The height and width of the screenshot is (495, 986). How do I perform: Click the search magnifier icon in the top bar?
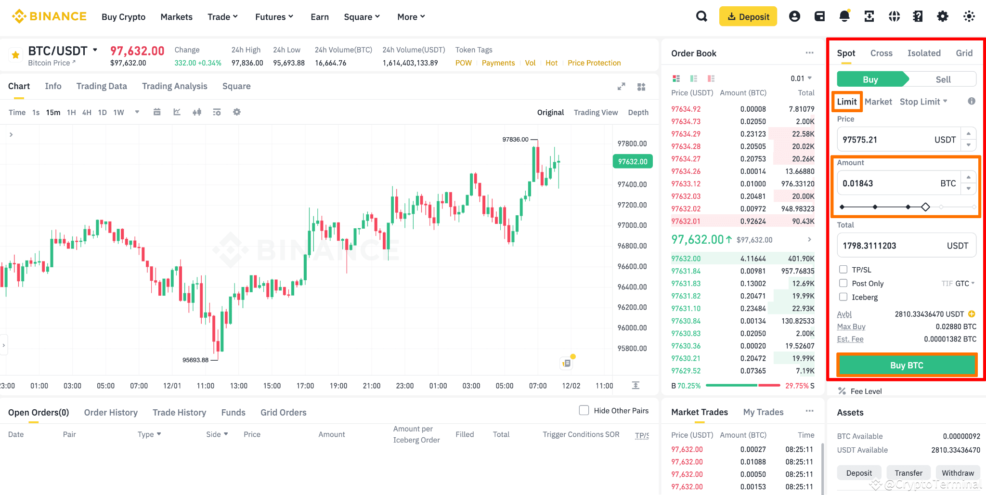(701, 16)
